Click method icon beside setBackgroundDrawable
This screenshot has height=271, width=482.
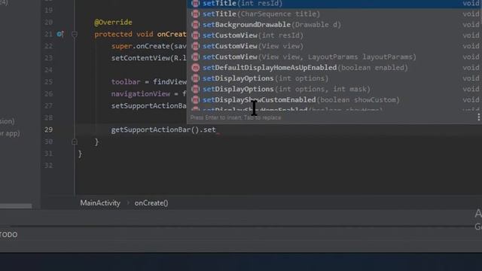[196, 25]
